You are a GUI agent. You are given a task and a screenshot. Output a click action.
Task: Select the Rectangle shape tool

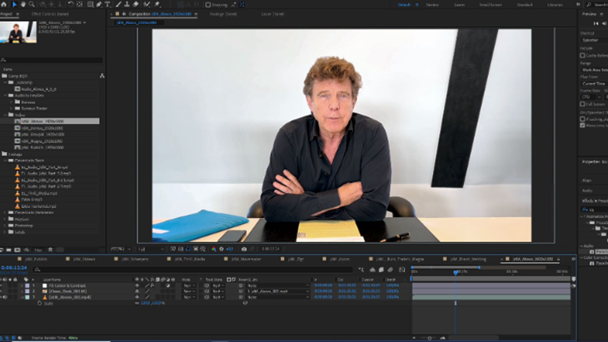[90, 4]
